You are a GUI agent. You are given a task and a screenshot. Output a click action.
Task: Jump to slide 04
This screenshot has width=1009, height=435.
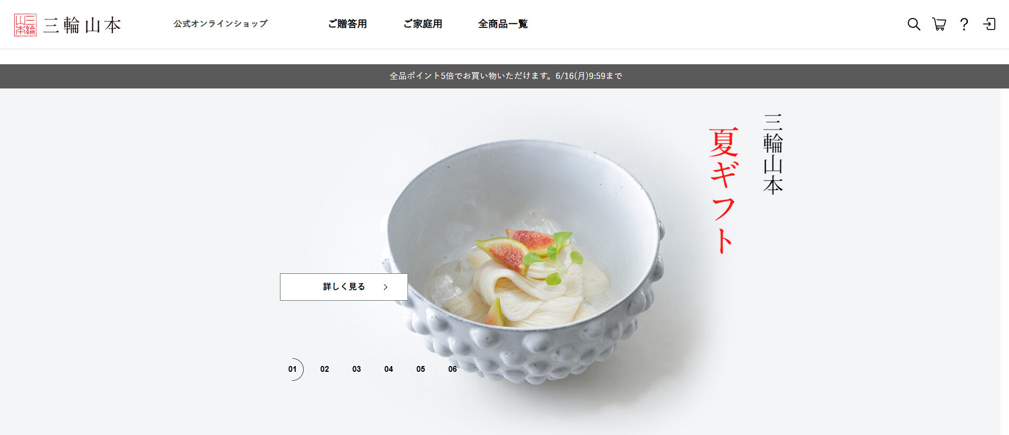click(x=389, y=369)
